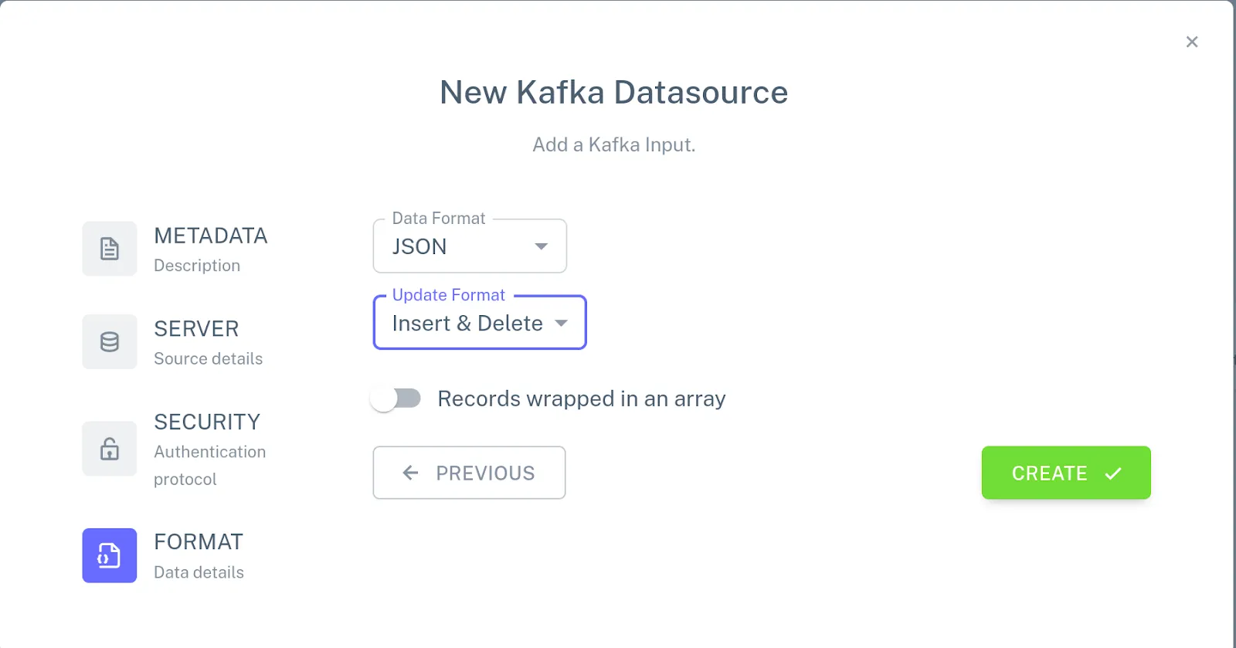Toggle Records wrapped in an array switch
This screenshot has width=1236, height=648.
pyautogui.click(x=396, y=399)
